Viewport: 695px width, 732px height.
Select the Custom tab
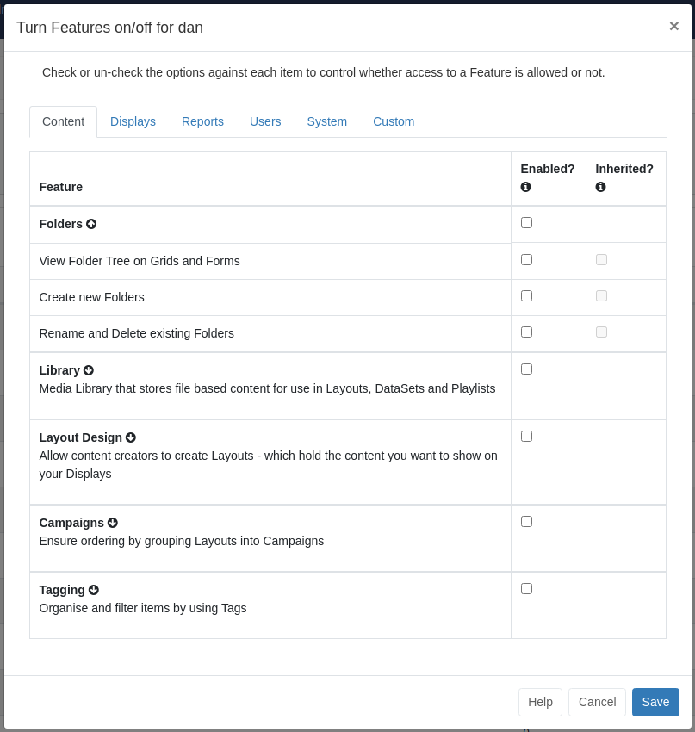[394, 121]
